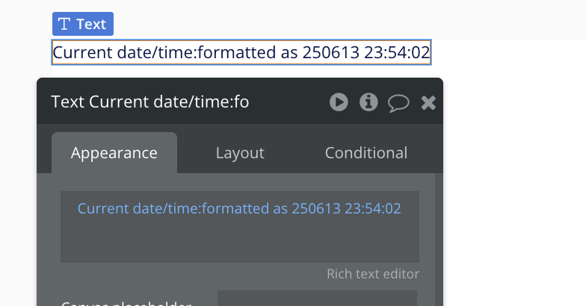Screen dimensions: 586x306
Task: Select the date/time text element on canvas
Action: (241, 53)
